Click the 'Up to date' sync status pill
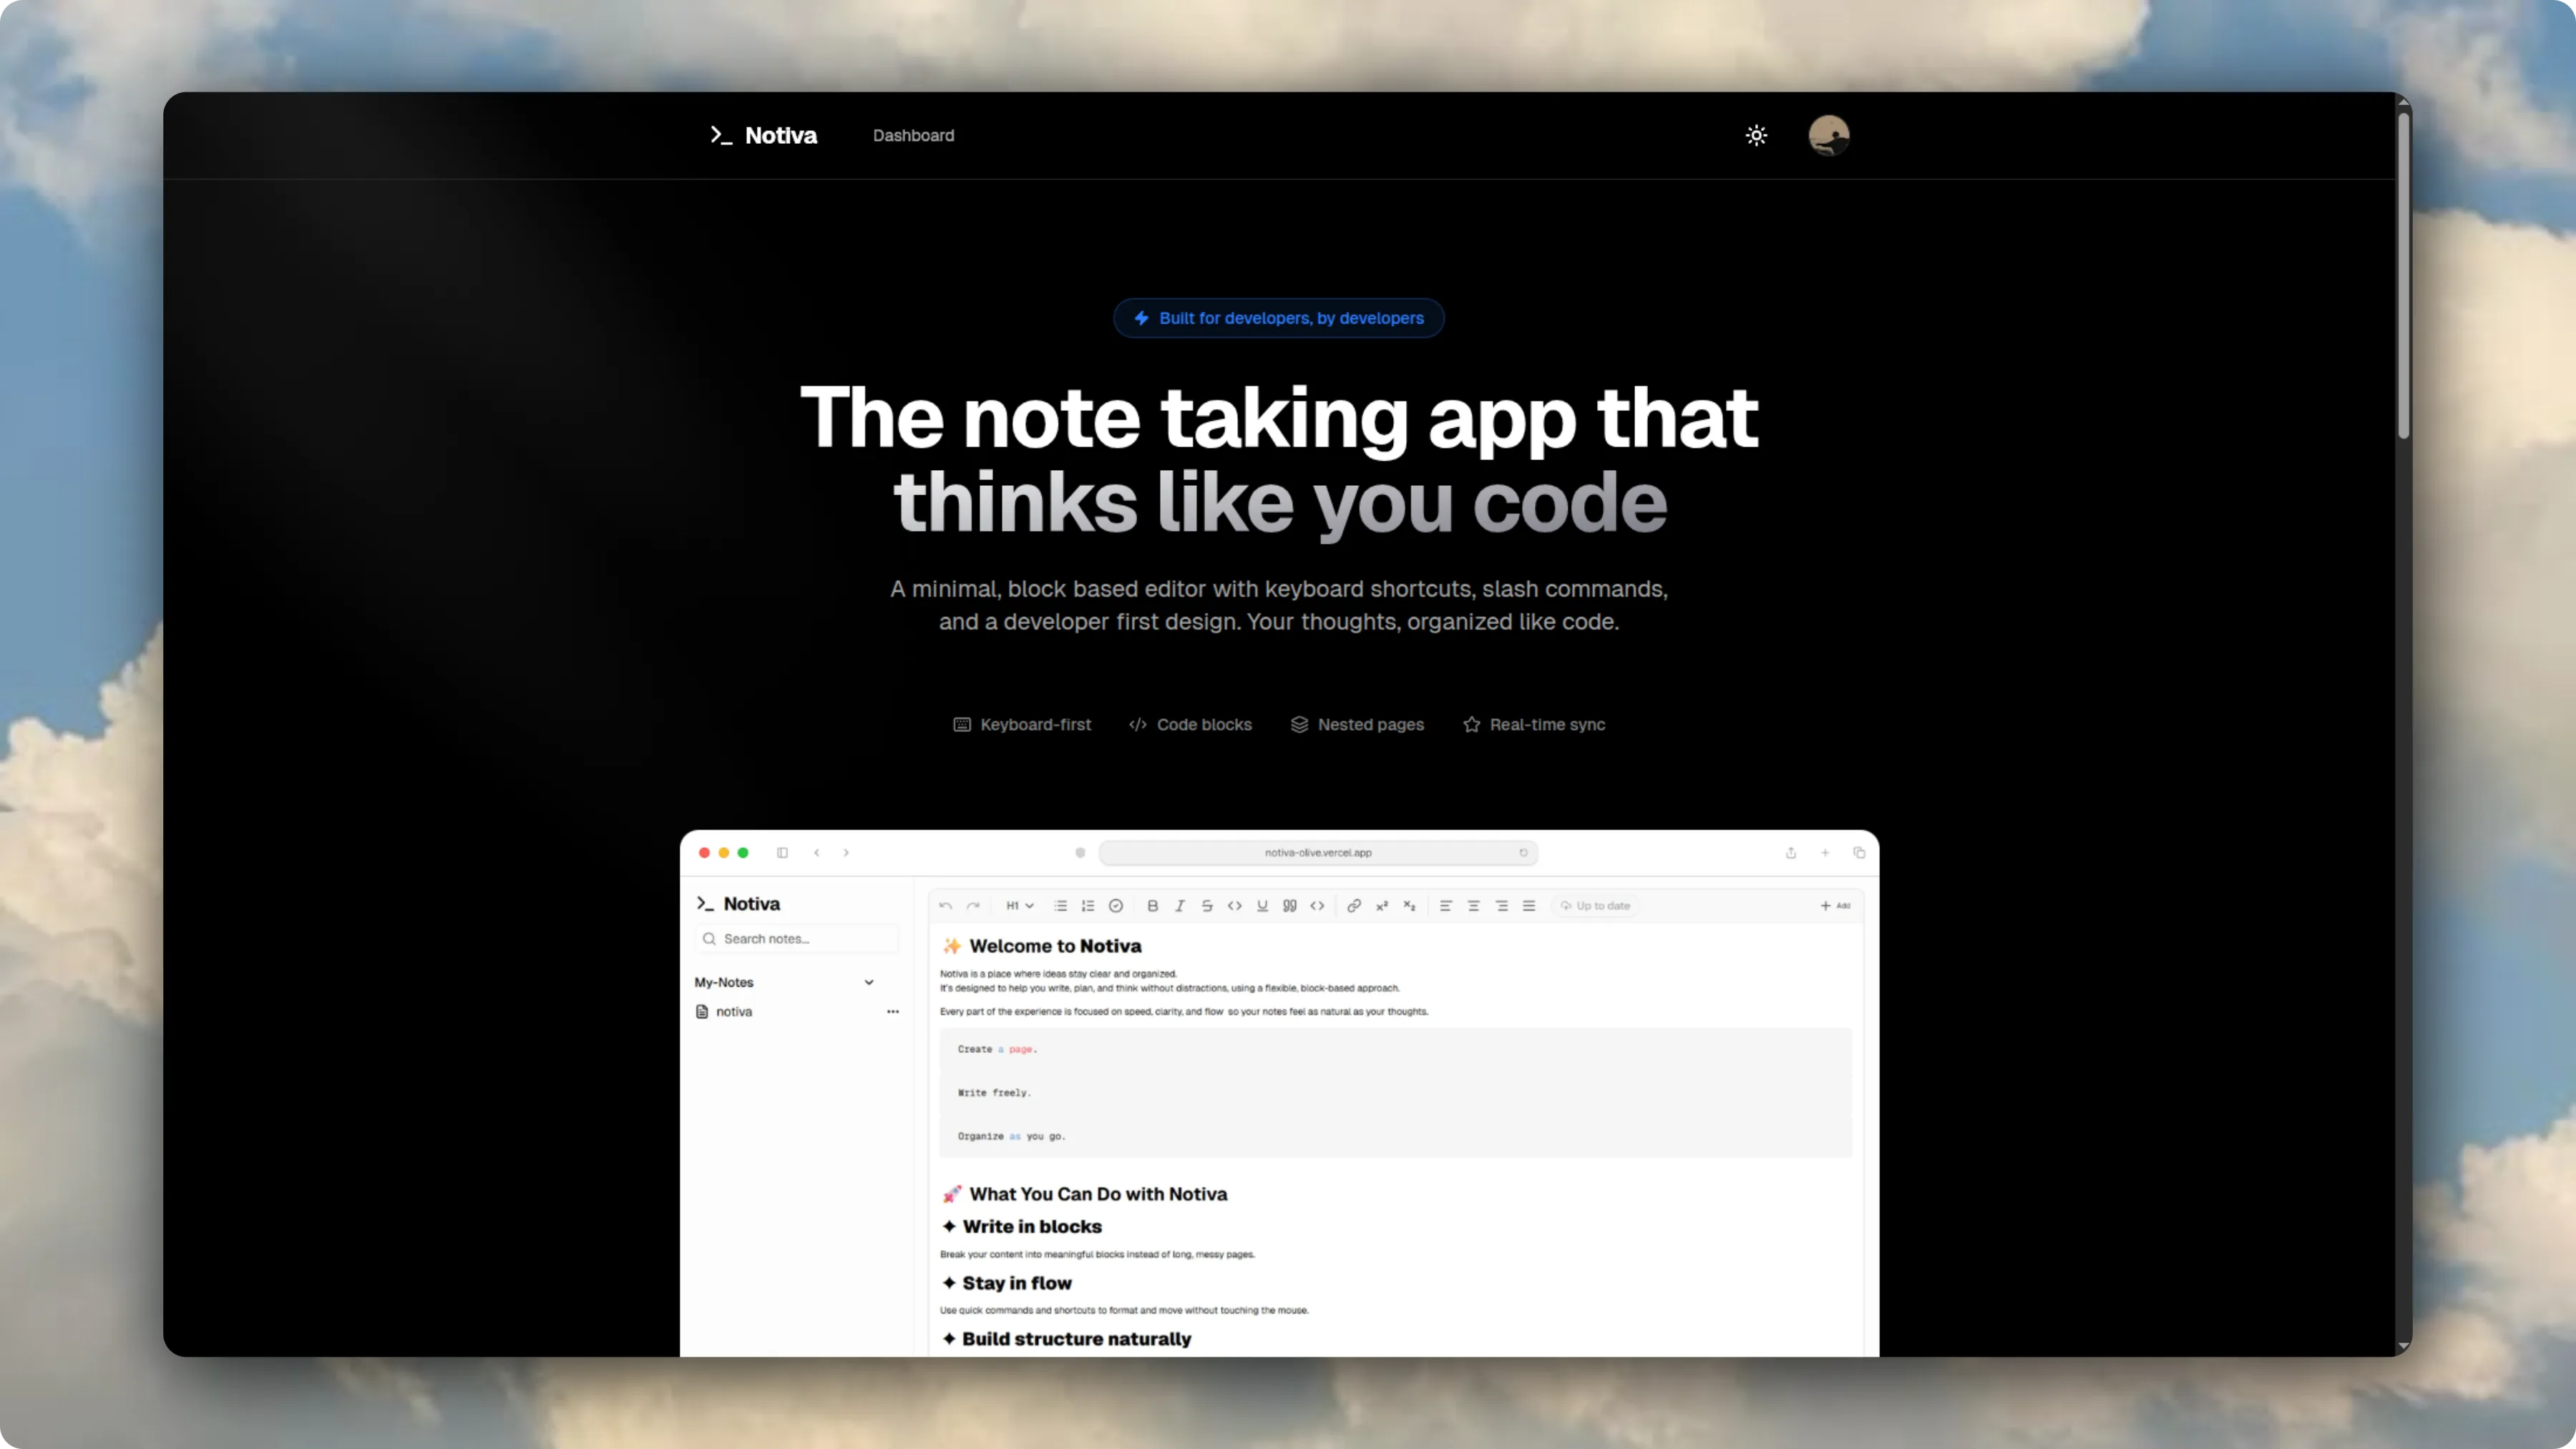This screenshot has width=2576, height=1449. (x=1595, y=906)
